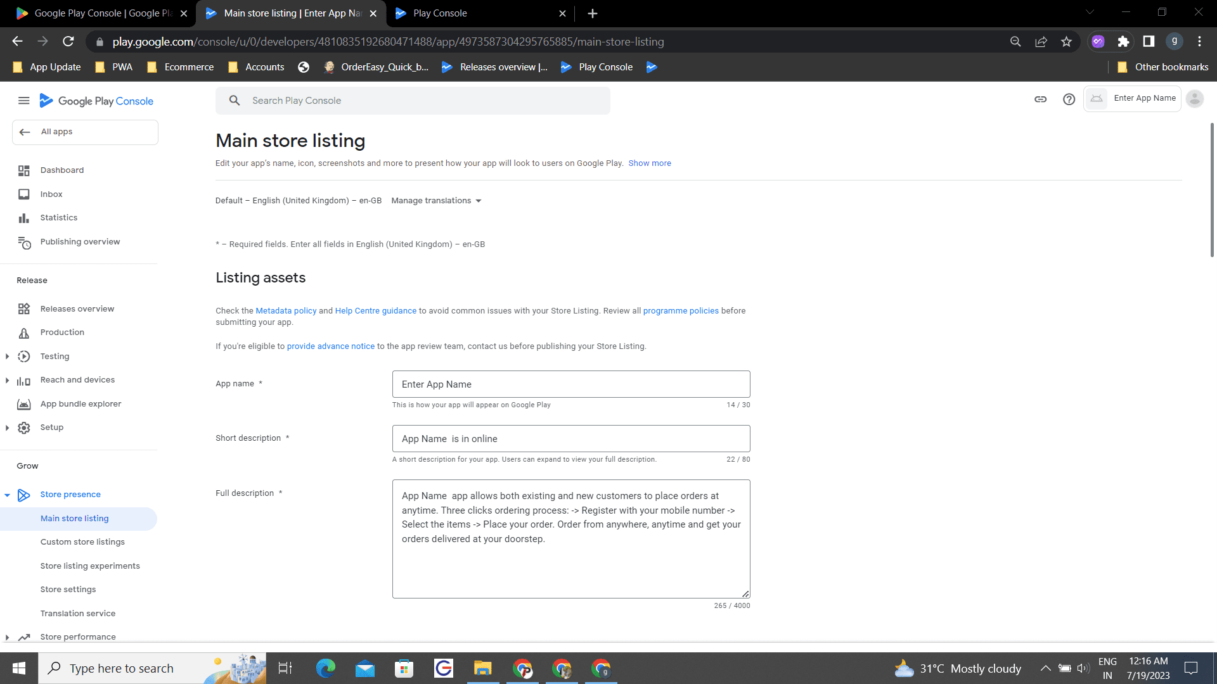Click the hamburger menu icon
Viewport: 1217px width, 684px height.
(23, 101)
